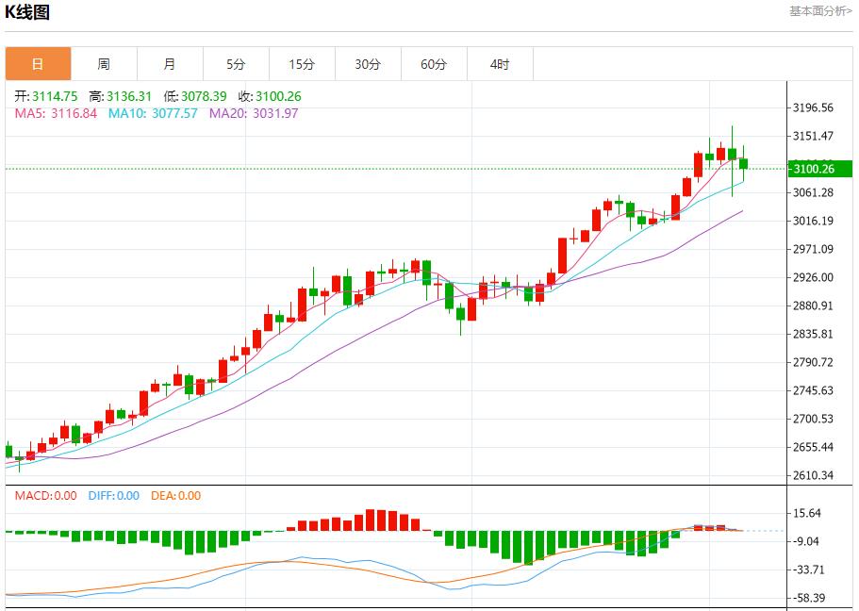This screenshot has height=611, width=859.
Task: Select the 日 daily chart tab
Action: click(38, 64)
